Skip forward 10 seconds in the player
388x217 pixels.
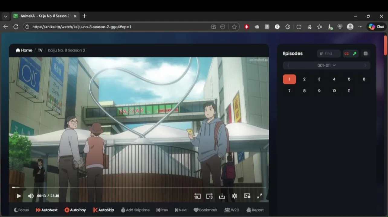(209, 196)
